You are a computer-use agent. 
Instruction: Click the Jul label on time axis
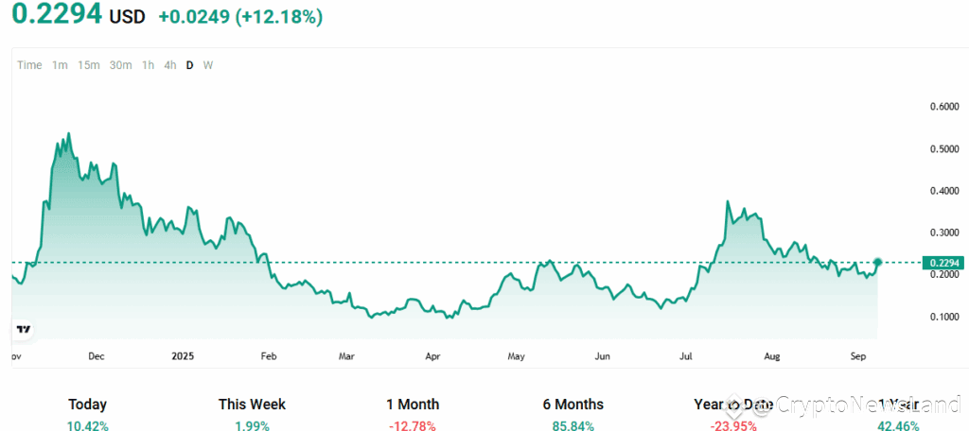pyautogui.click(x=685, y=356)
